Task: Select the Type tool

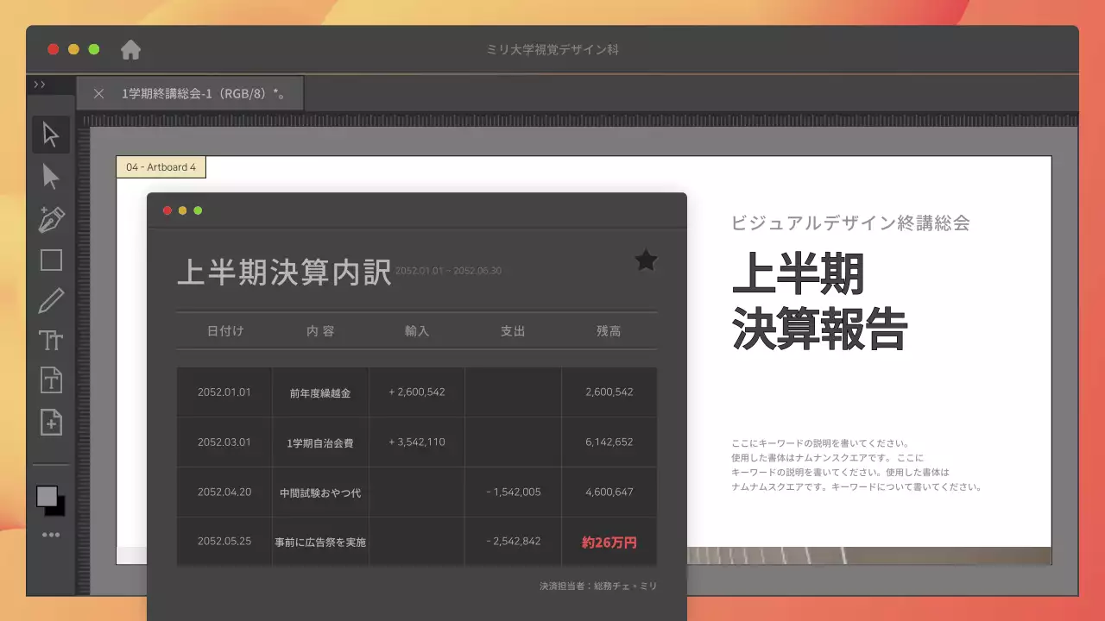Action: (x=51, y=340)
